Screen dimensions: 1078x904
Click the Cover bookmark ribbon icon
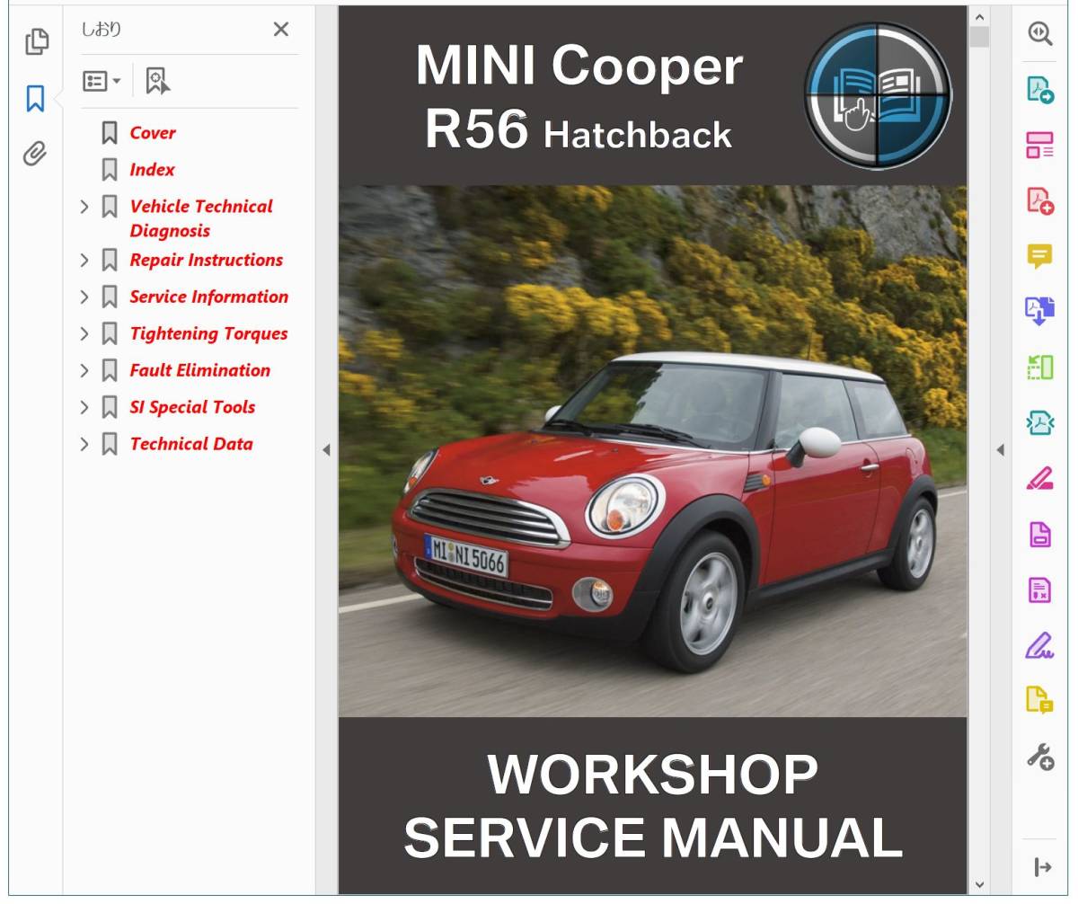(110, 133)
